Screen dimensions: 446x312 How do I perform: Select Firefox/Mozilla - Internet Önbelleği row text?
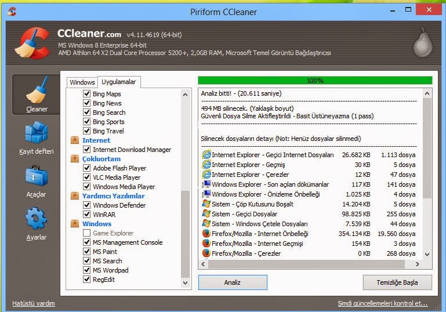click(260, 234)
